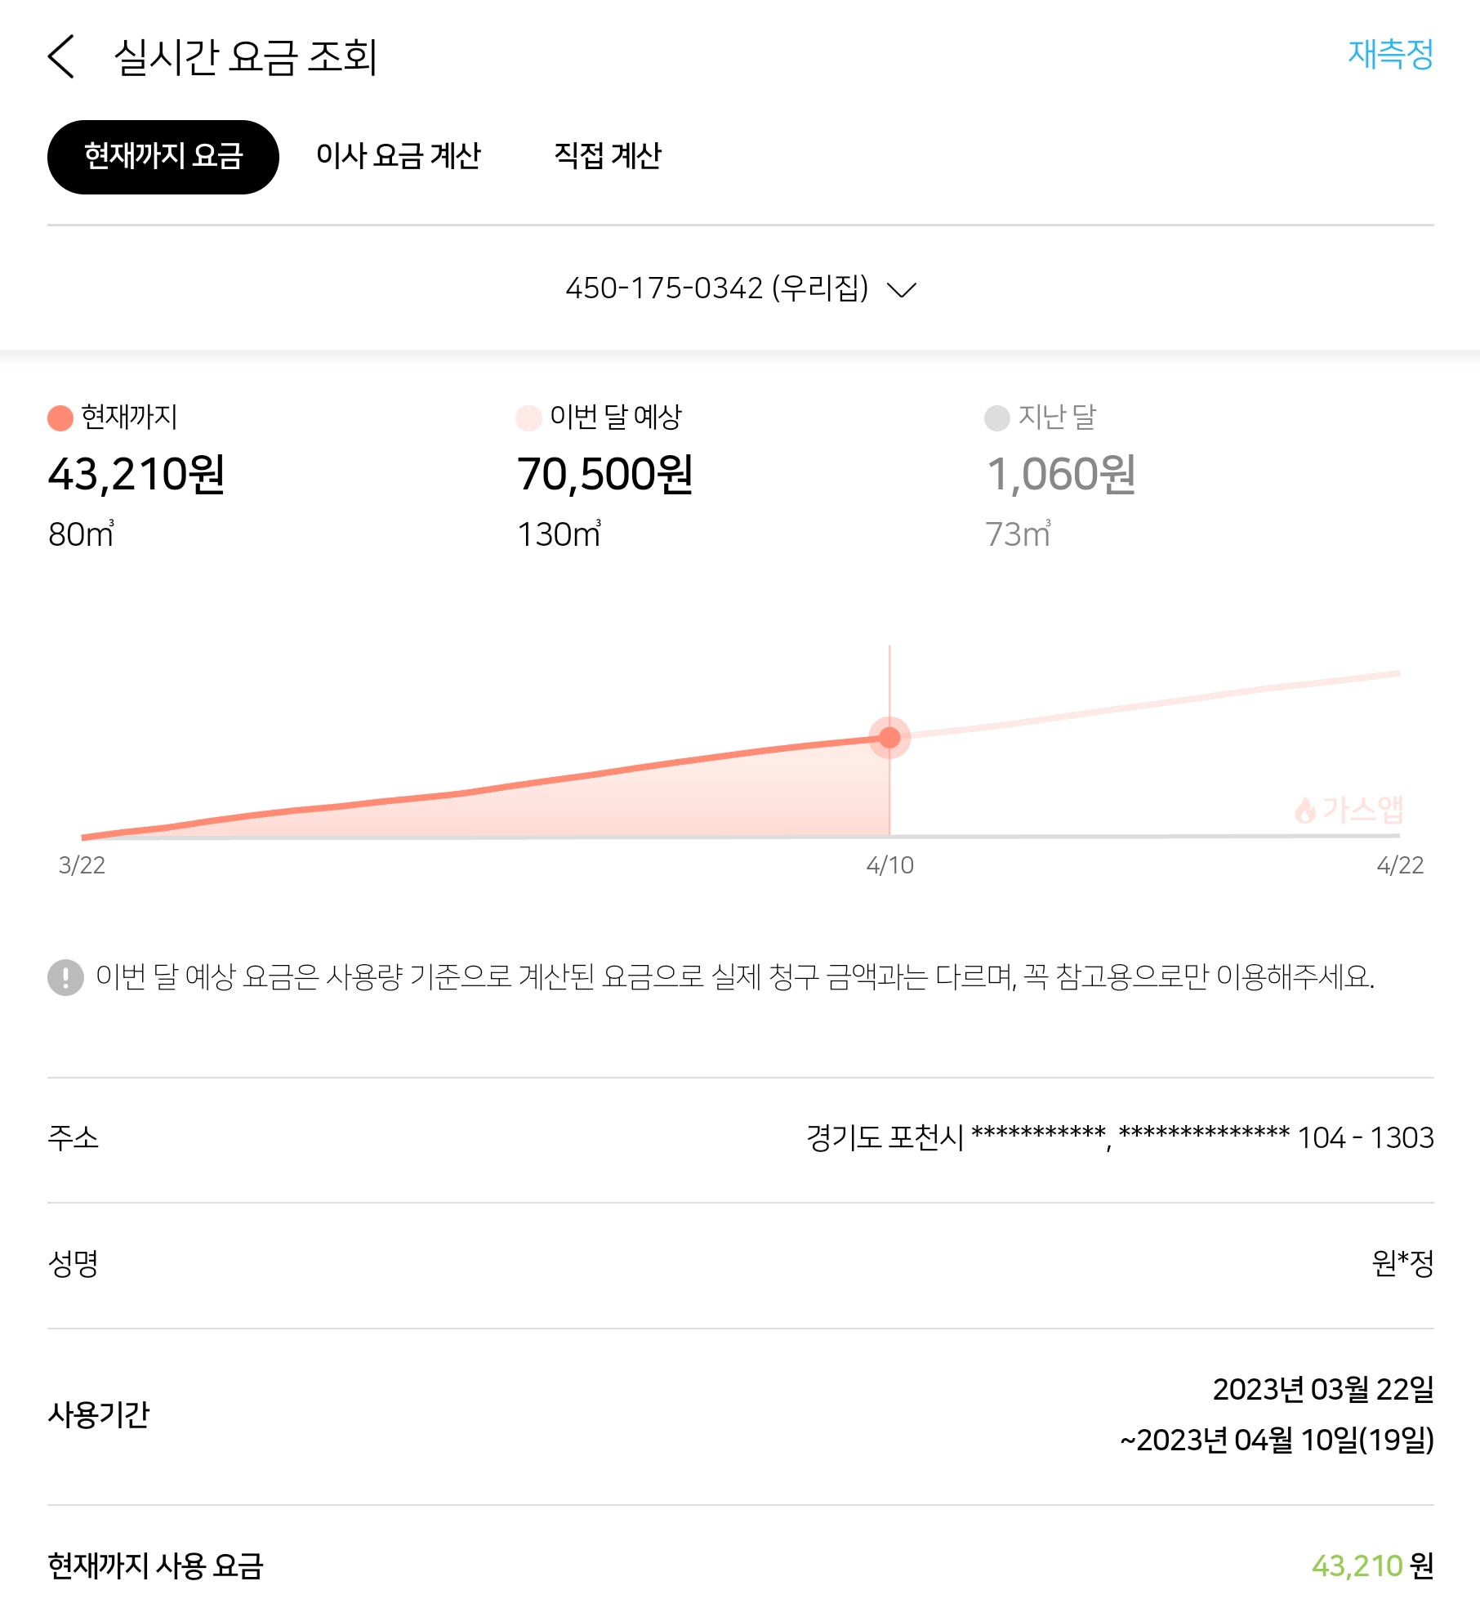This screenshot has width=1480, height=1608.
Task: Click the 43,210원 current charge amount
Action: pyautogui.click(x=136, y=475)
